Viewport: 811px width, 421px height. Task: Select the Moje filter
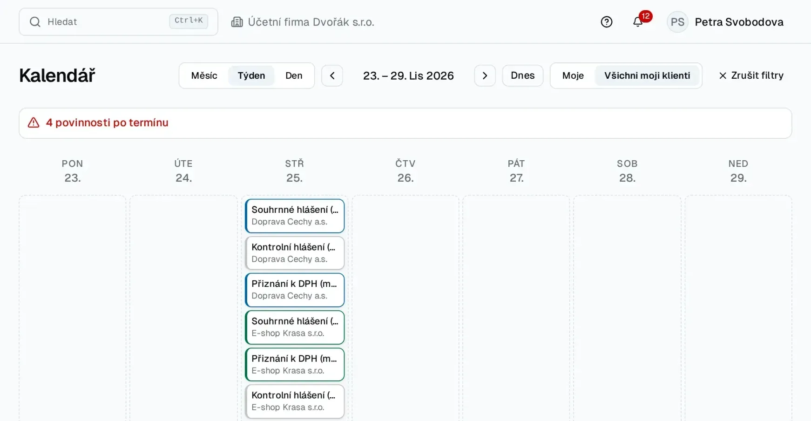[x=573, y=75]
